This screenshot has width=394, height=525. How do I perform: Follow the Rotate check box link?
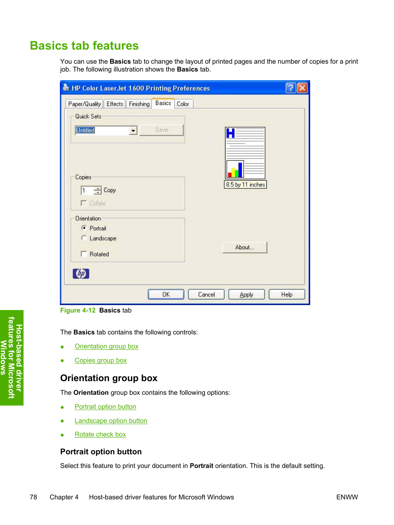100,434
